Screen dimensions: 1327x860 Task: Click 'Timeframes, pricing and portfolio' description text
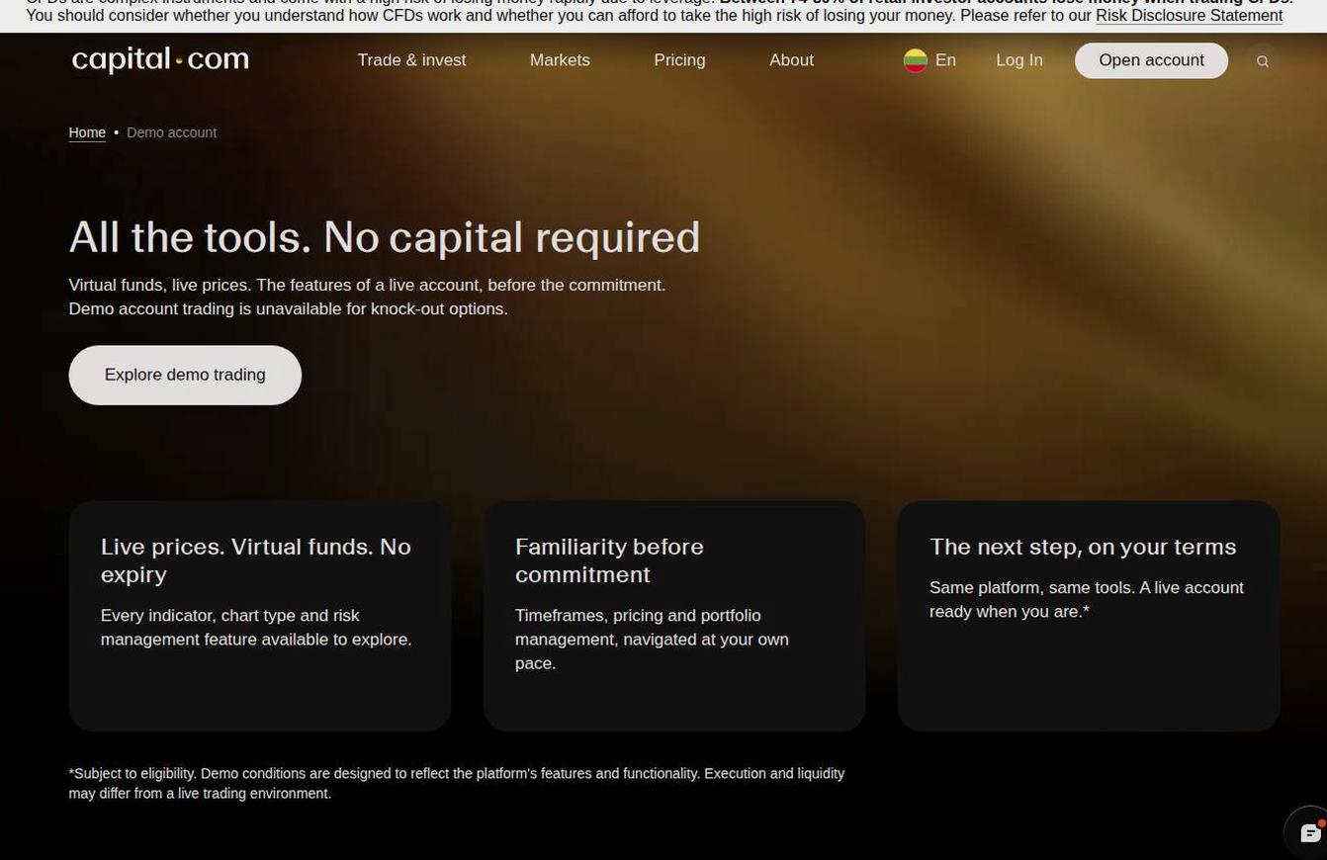tap(652, 639)
